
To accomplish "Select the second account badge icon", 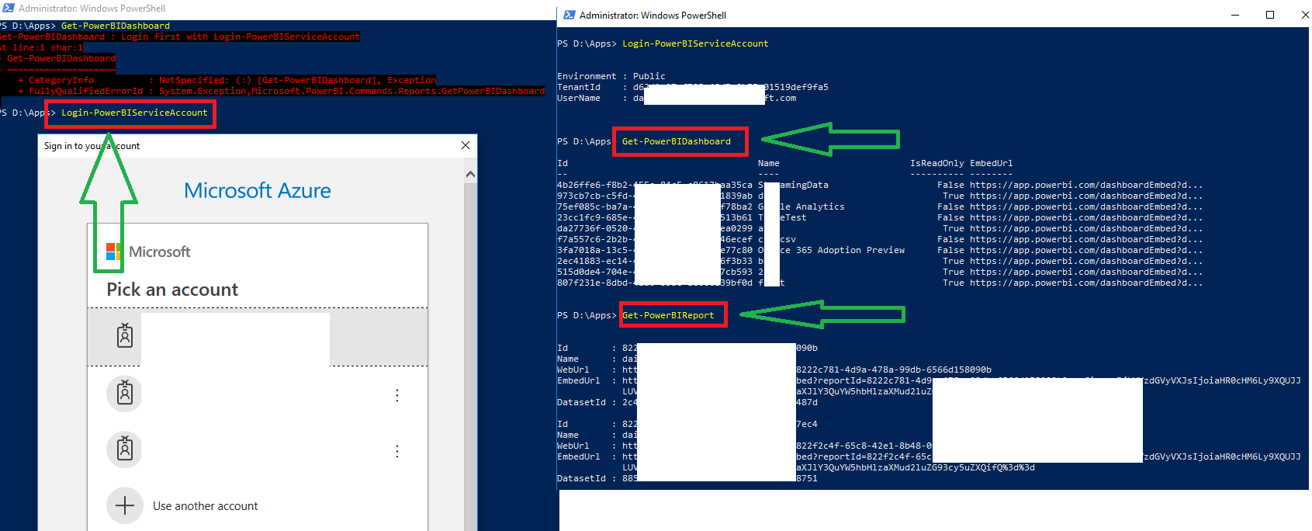I will pyautogui.click(x=125, y=394).
